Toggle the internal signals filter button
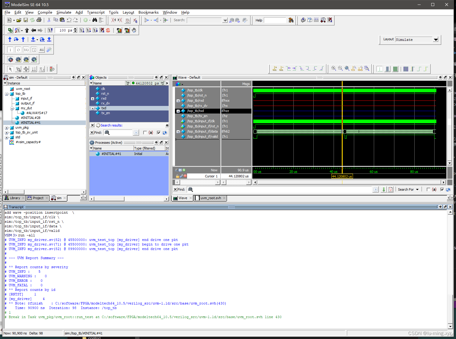The image size is (456, 339). click(34, 50)
